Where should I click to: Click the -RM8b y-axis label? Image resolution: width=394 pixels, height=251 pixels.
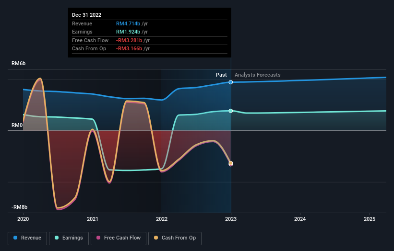click(x=19, y=207)
